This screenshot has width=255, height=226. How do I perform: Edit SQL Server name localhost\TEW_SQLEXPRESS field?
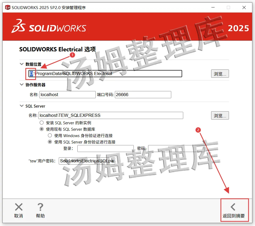tap(111, 116)
